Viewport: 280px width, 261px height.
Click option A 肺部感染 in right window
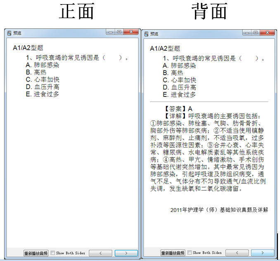coord(179,66)
